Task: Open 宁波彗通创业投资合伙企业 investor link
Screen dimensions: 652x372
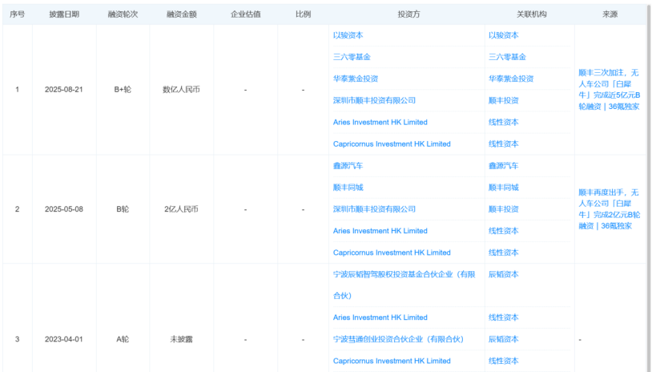Action: [398, 339]
